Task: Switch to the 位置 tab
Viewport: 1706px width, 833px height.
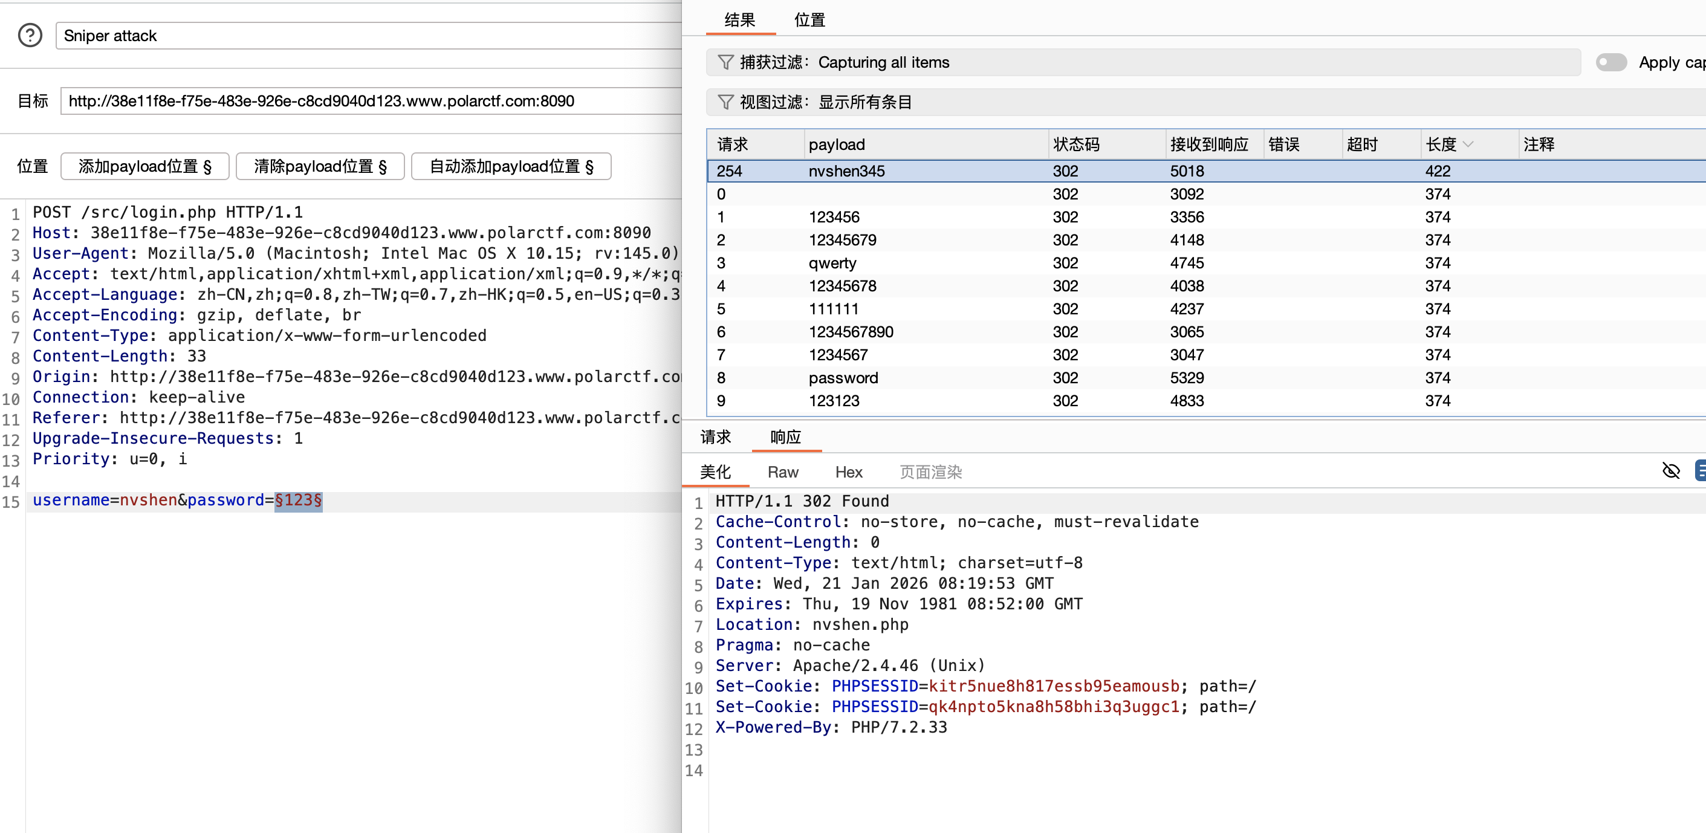Action: [x=809, y=20]
